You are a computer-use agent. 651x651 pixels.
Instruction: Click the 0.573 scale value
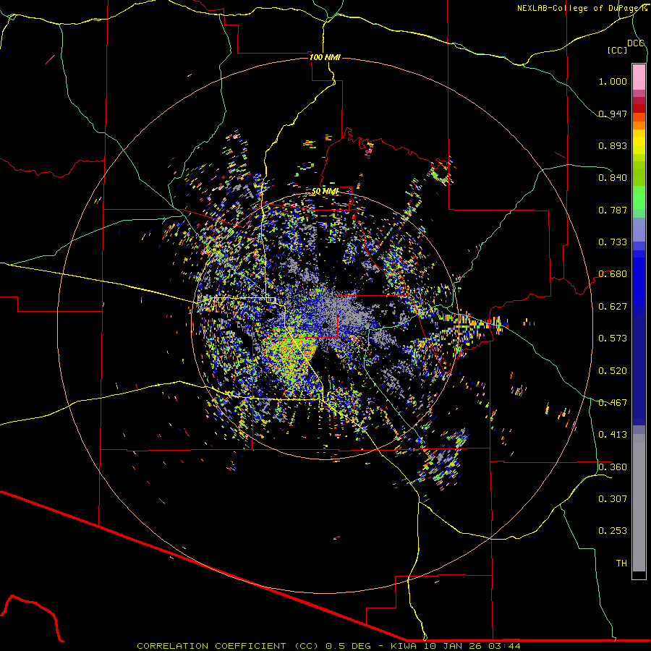pyautogui.click(x=613, y=339)
